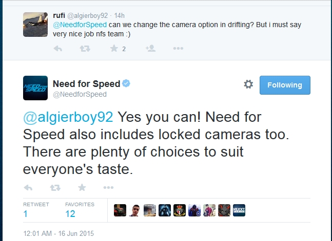Open rufi's jet plane profile picture

(35, 25)
